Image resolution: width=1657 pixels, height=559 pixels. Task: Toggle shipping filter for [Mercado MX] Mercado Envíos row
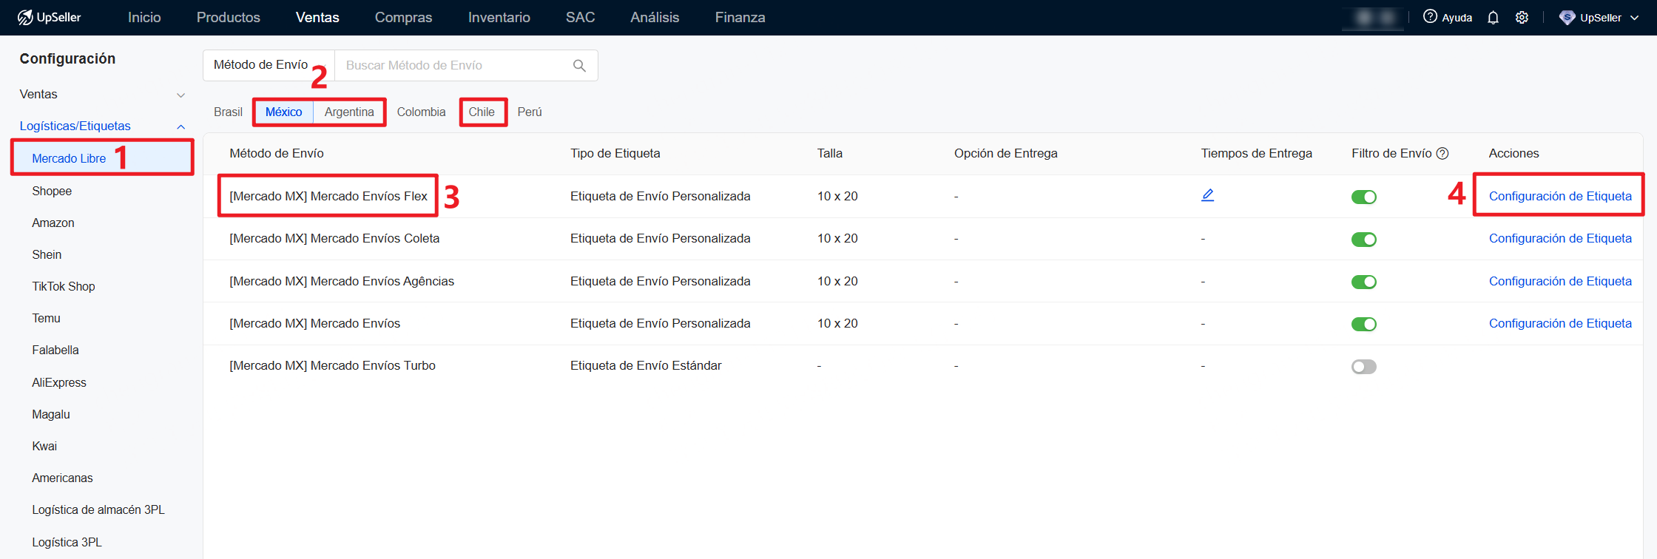(x=1363, y=324)
